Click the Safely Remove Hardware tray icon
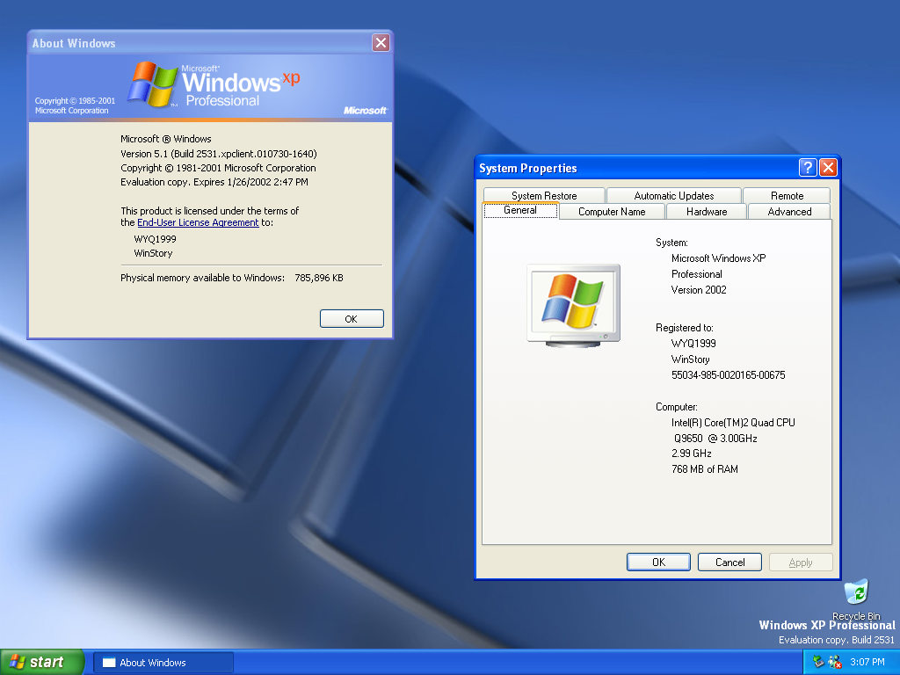 click(x=819, y=663)
